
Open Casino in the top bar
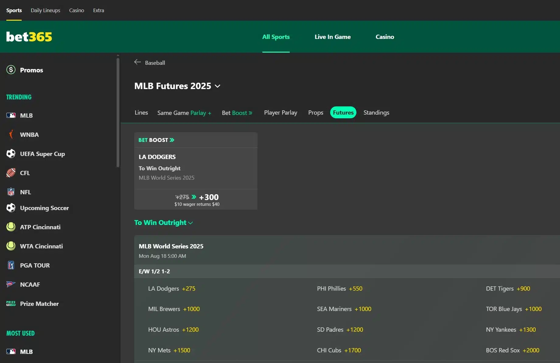[x=76, y=10]
